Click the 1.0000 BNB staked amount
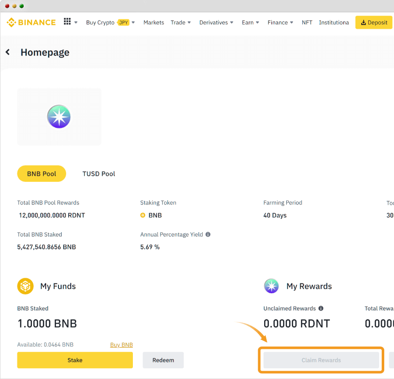This screenshot has height=379, width=394. tap(47, 324)
